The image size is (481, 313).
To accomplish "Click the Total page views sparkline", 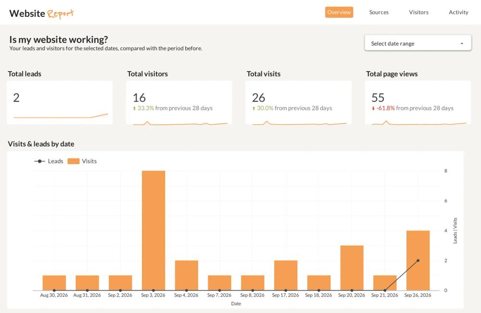I will [419, 123].
